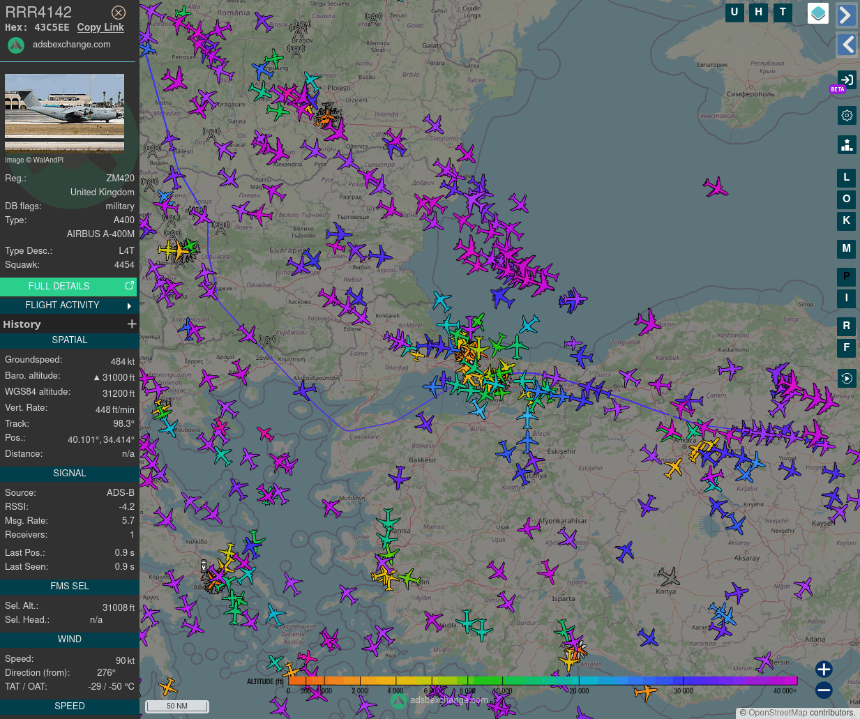
Task: Expand History with the plus icon
Action: pos(132,324)
